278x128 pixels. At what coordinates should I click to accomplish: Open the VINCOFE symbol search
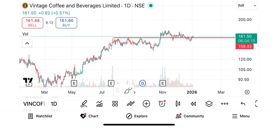click(34, 104)
